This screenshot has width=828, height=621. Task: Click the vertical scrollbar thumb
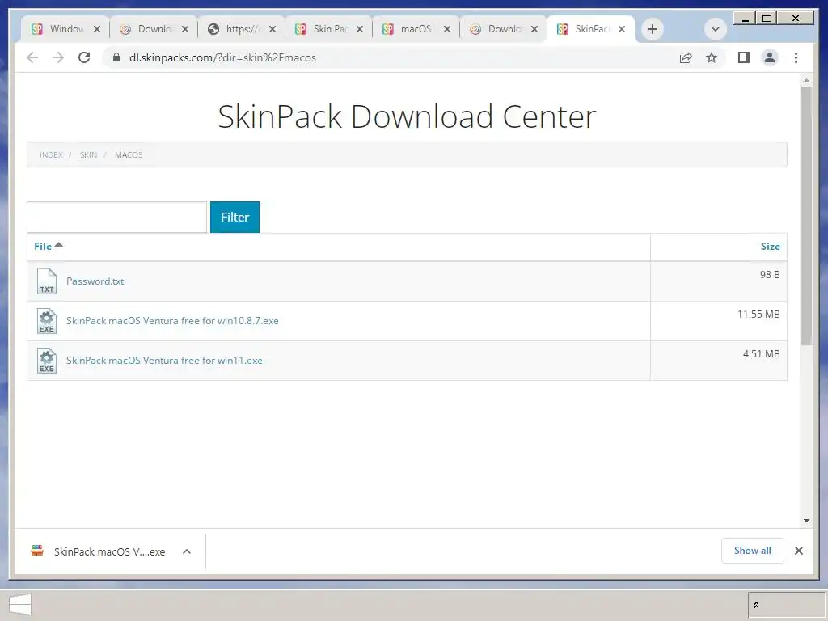(806, 216)
